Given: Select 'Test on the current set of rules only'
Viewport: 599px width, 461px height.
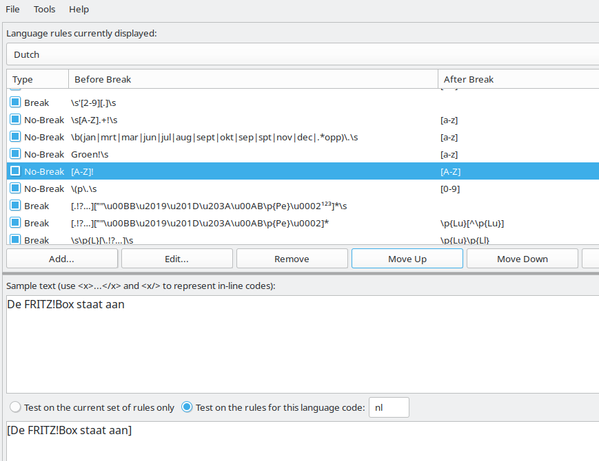Looking at the screenshot, I should 14,407.
